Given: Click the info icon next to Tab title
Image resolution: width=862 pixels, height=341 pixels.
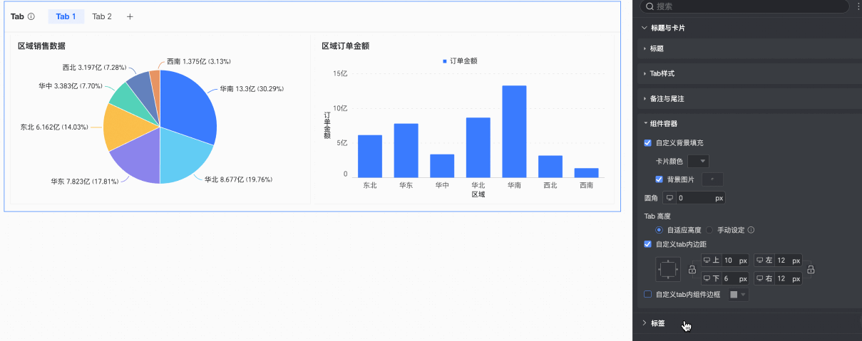Looking at the screenshot, I should [31, 16].
